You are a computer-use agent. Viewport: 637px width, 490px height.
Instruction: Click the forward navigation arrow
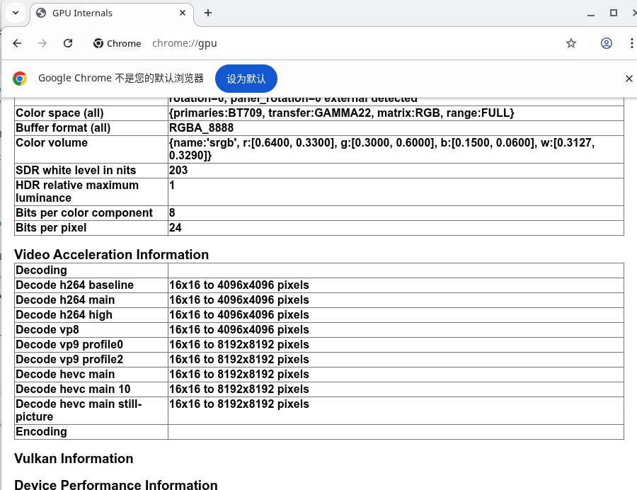point(42,43)
